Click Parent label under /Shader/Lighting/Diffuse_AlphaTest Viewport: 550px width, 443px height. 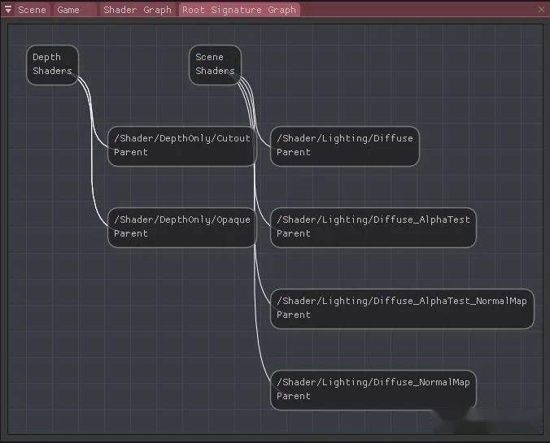[x=294, y=233]
